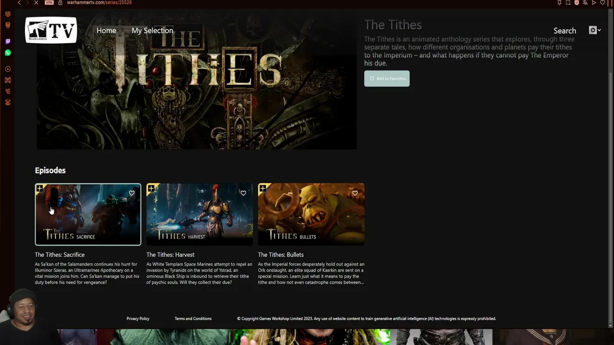Click the address bar URL warhammertv.com

pyautogui.click(x=99, y=2)
